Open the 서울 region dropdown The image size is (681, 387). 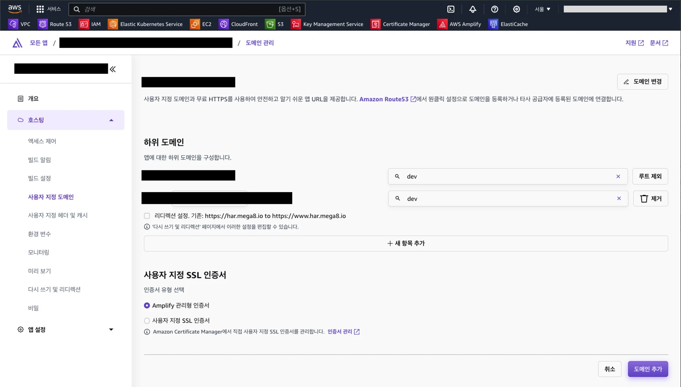click(x=542, y=9)
